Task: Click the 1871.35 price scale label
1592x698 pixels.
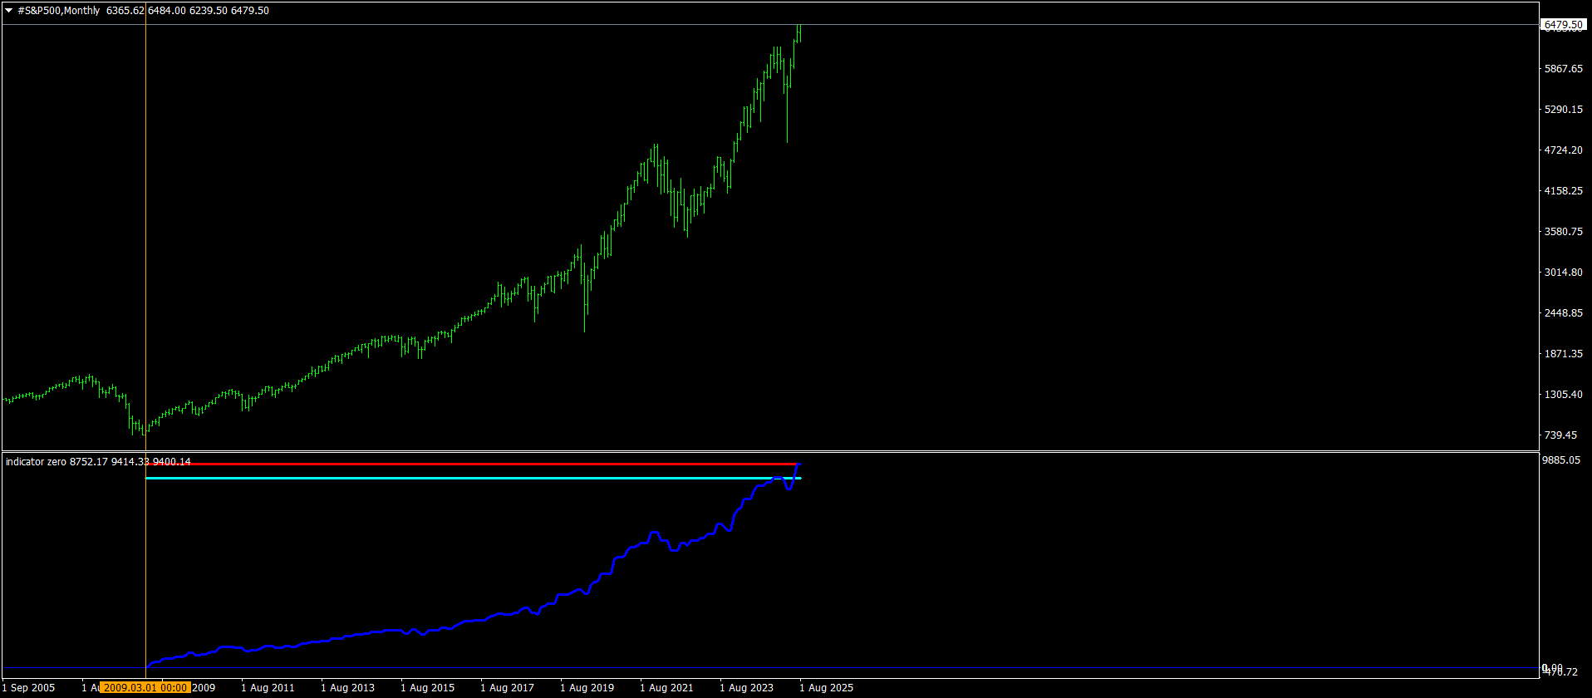Action: 1563,354
